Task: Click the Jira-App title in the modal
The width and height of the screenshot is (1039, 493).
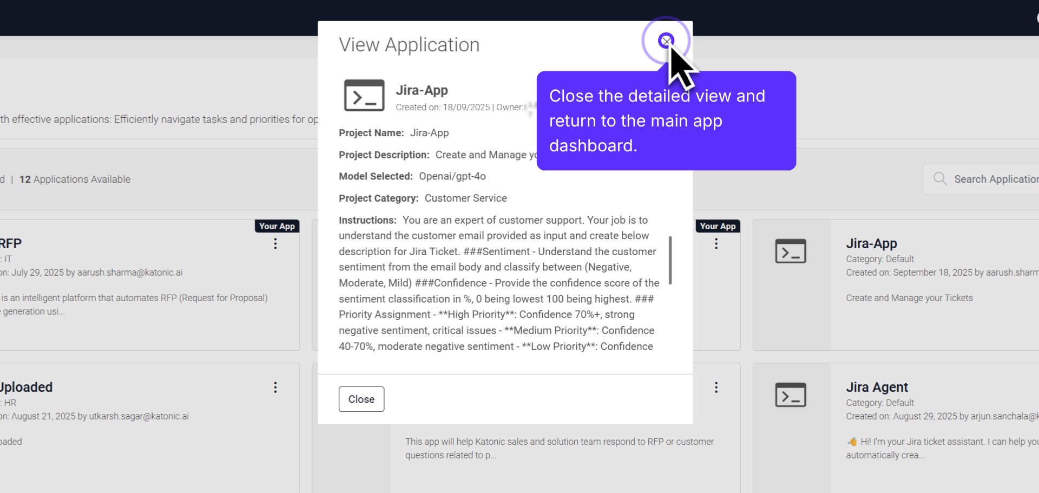Action: point(422,90)
